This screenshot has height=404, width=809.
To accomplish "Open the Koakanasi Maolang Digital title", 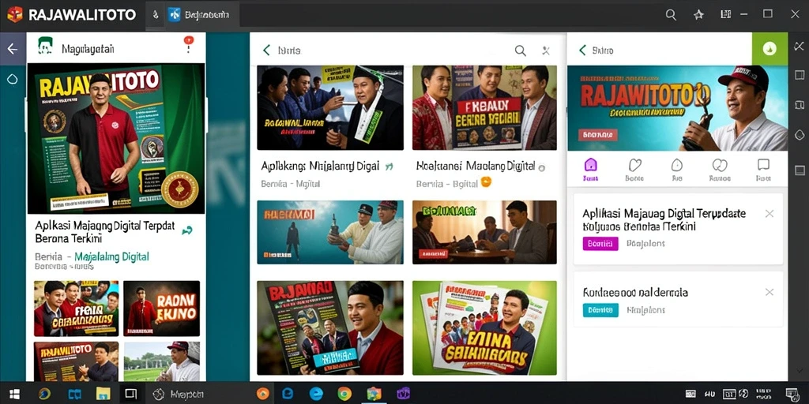I will tap(476, 166).
